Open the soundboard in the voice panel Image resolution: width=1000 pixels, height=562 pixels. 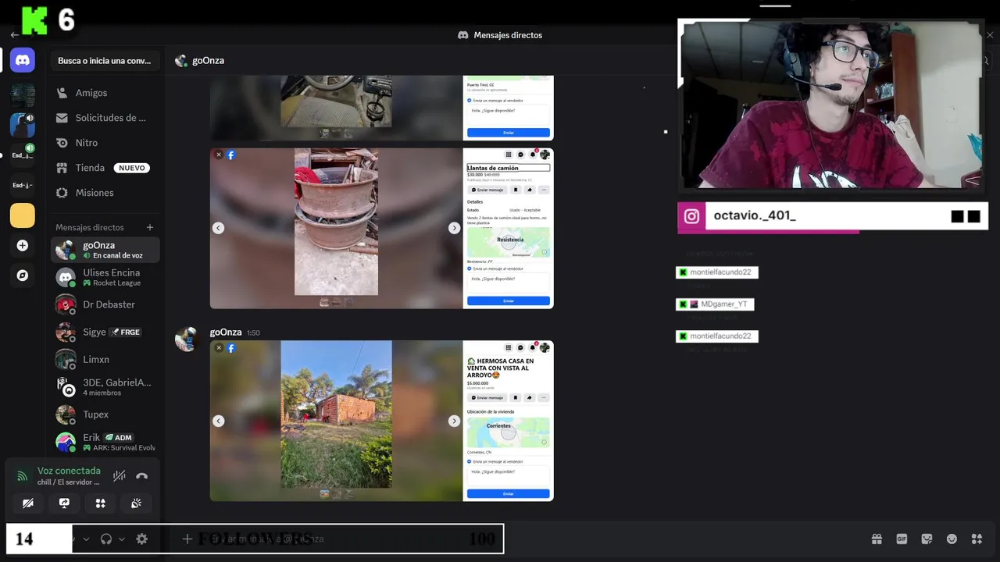(136, 503)
